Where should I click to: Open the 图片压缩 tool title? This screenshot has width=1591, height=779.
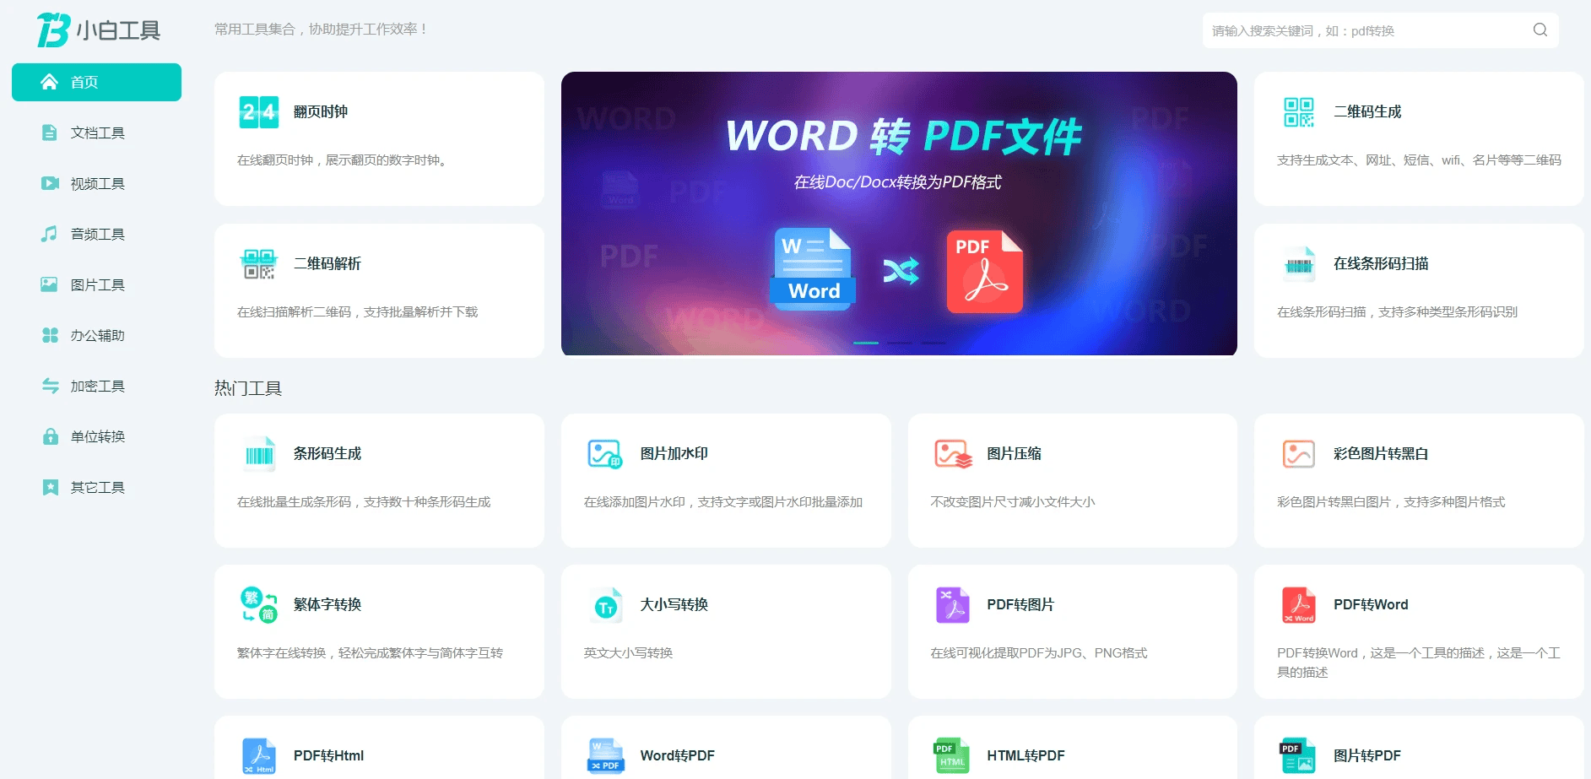[x=1014, y=453]
